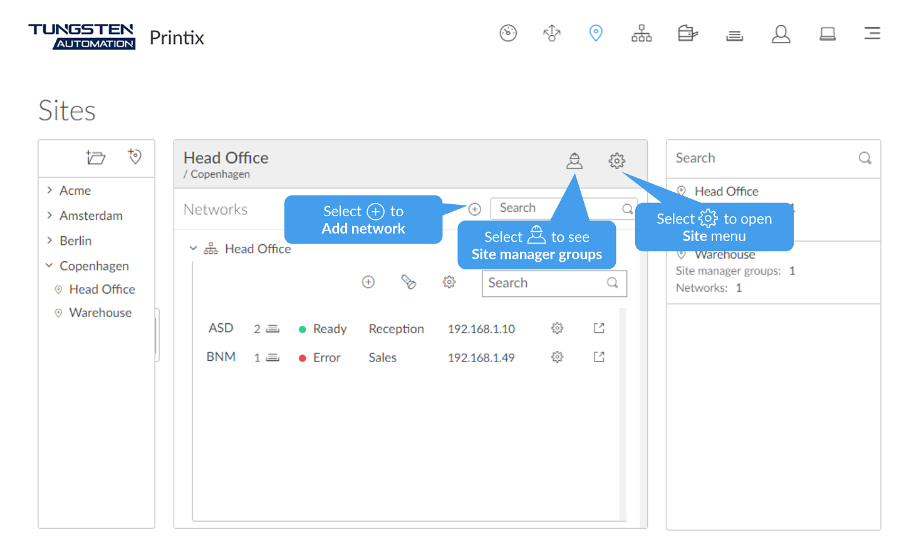Click the ASD printer name
Viewport: 919px width, 545px height.
(x=221, y=328)
